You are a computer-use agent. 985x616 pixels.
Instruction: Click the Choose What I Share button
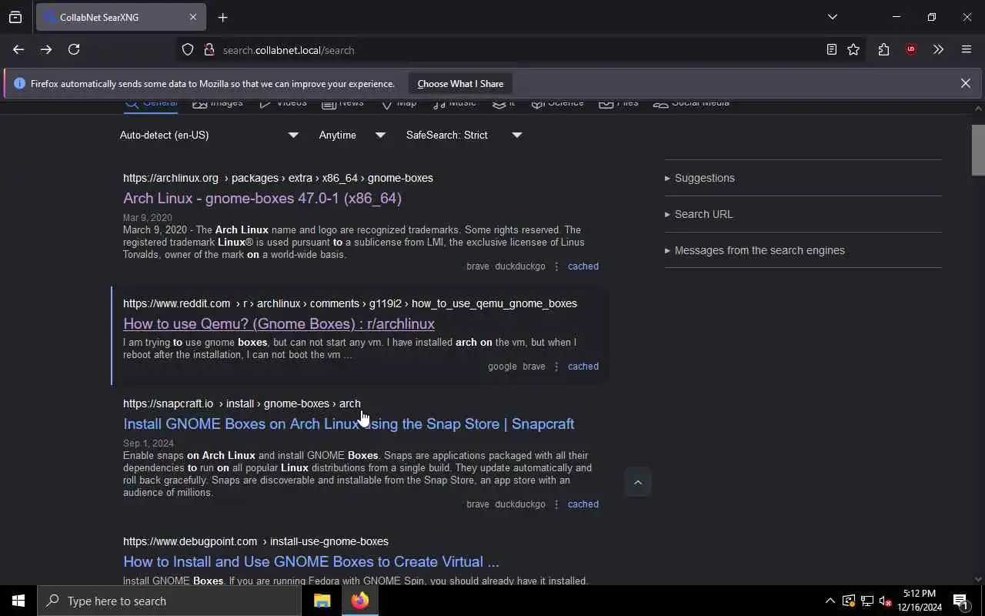coord(460,83)
